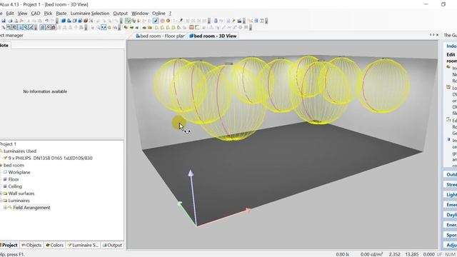Click the red-bordered document icon in second toolbar row
Image resolution: width=457 pixels, height=257 pixels.
click(14, 27)
